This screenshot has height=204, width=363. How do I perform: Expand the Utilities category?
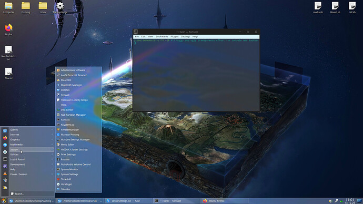(x=32, y=155)
